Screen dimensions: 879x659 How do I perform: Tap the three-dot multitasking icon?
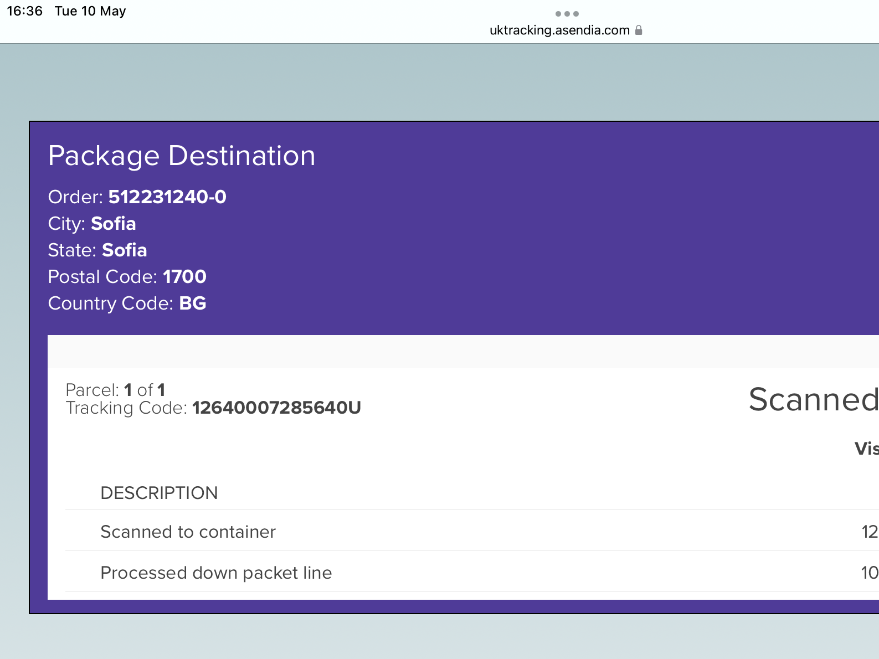tap(567, 14)
